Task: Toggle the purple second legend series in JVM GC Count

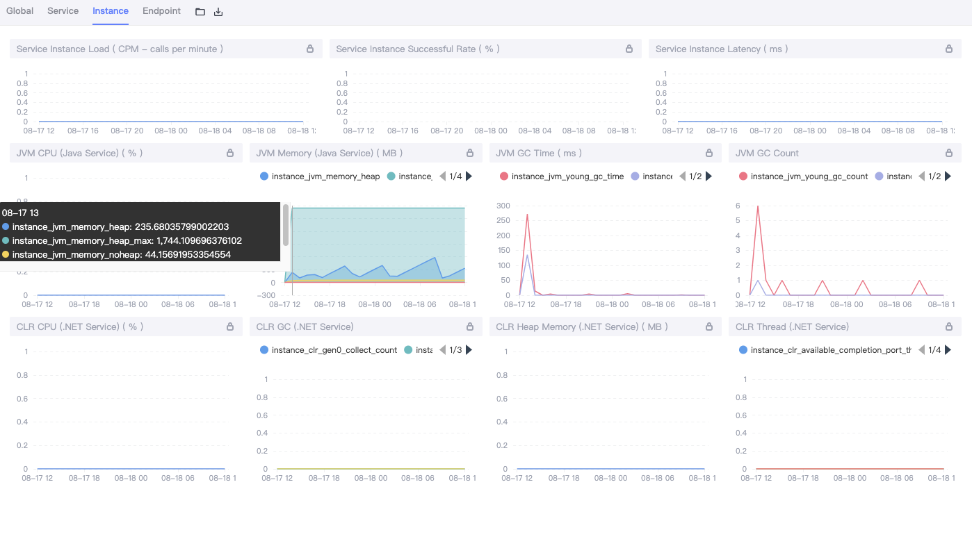Action: (893, 176)
